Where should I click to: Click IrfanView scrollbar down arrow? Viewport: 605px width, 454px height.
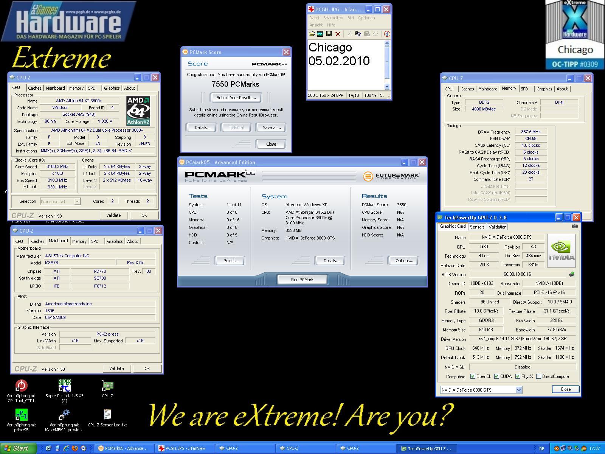tap(387, 86)
